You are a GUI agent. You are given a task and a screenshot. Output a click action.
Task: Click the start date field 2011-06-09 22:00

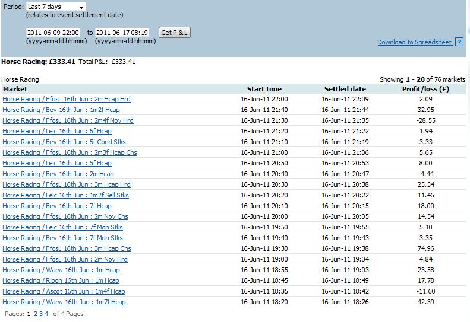53,33
